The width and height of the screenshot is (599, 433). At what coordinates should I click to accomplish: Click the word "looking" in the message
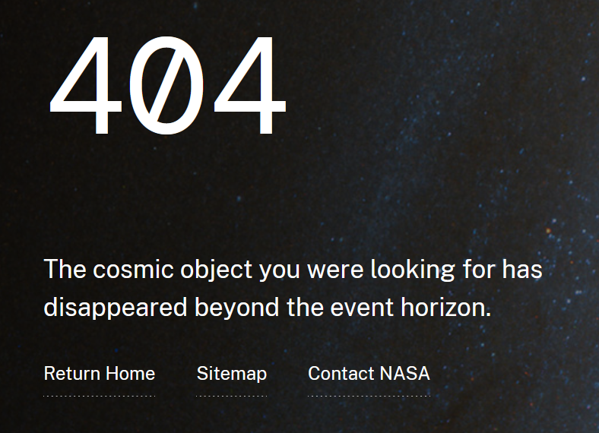pyautogui.click(x=413, y=270)
